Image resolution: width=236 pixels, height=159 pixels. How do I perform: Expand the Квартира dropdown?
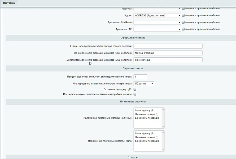click(x=157, y=8)
